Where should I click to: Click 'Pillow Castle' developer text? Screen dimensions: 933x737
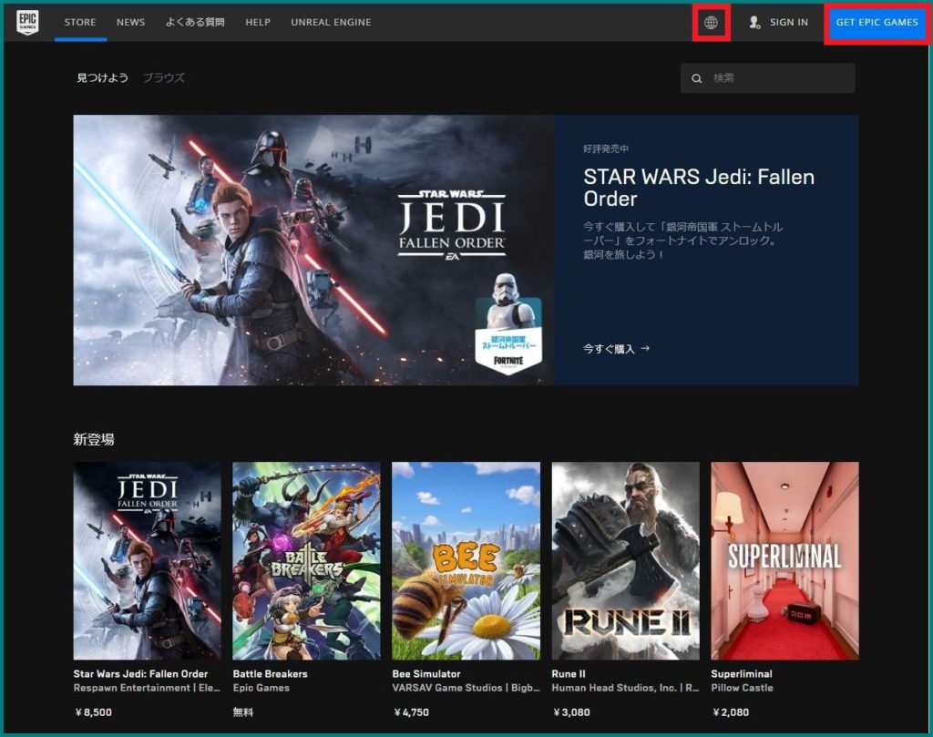742,688
